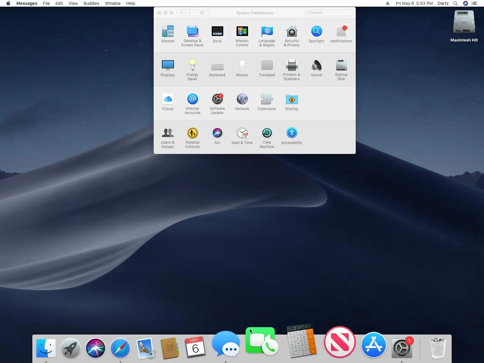Open the Apple menu

(x=8, y=3)
